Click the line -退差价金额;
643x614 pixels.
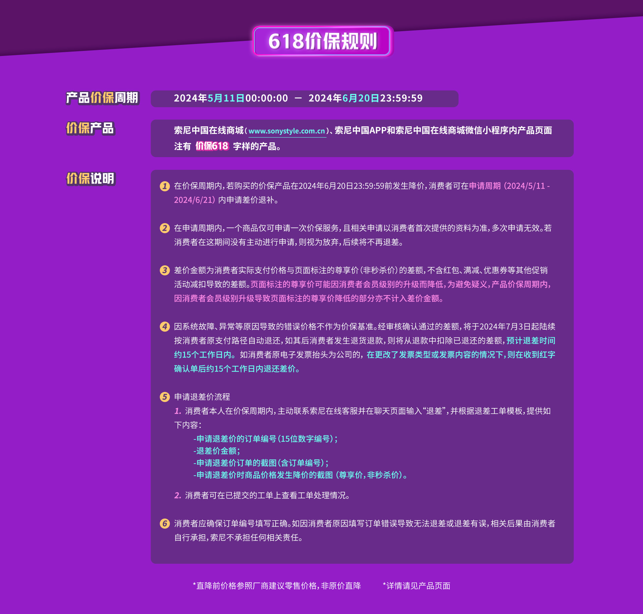tap(217, 451)
